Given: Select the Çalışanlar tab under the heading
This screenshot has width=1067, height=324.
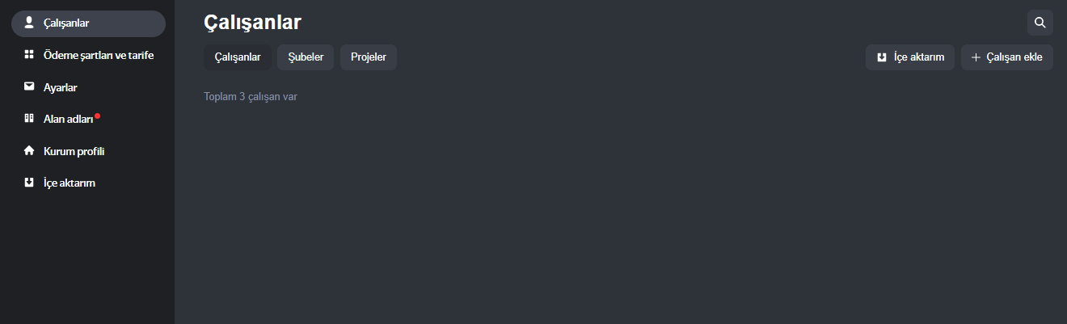Looking at the screenshot, I should pos(238,57).
